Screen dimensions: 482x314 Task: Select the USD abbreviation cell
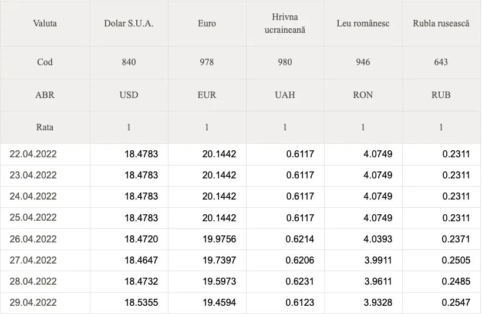tap(129, 94)
